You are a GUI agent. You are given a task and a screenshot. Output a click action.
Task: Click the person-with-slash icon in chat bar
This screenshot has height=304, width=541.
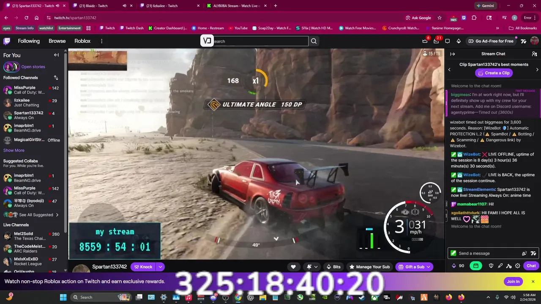click(x=509, y=266)
